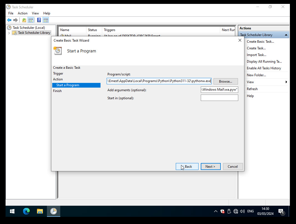The width and height of the screenshot is (296, 224).
Task: Open the File menu
Action: [11, 13]
